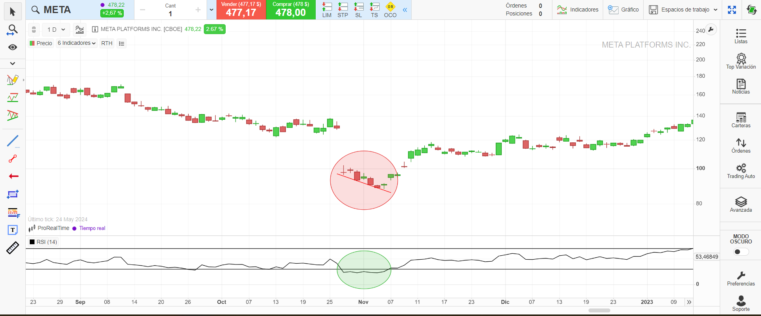Open the Indicadores menu
Image resolution: width=761 pixels, height=316 pixels.
tap(577, 10)
